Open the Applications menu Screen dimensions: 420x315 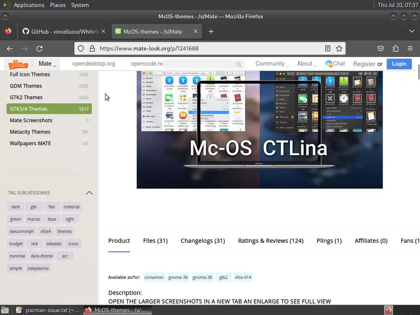click(x=29, y=5)
